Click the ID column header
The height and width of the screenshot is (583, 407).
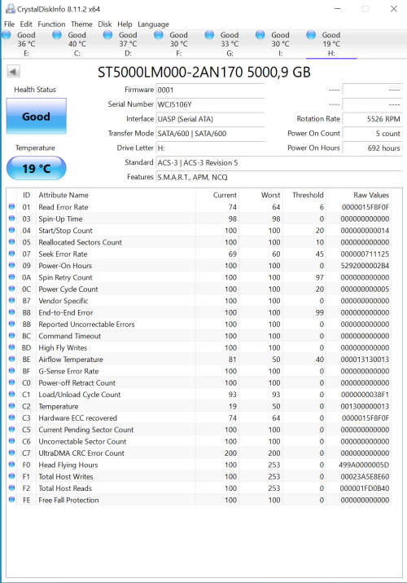click(x=26, y=195)
